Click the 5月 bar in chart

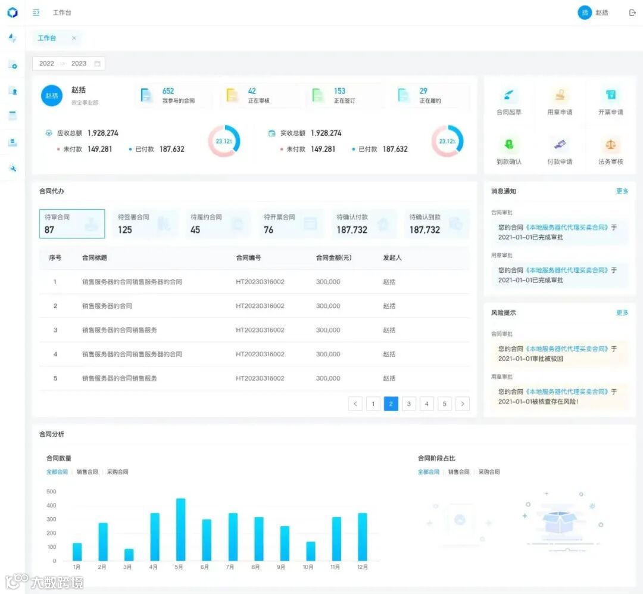(x=181, y=530)
